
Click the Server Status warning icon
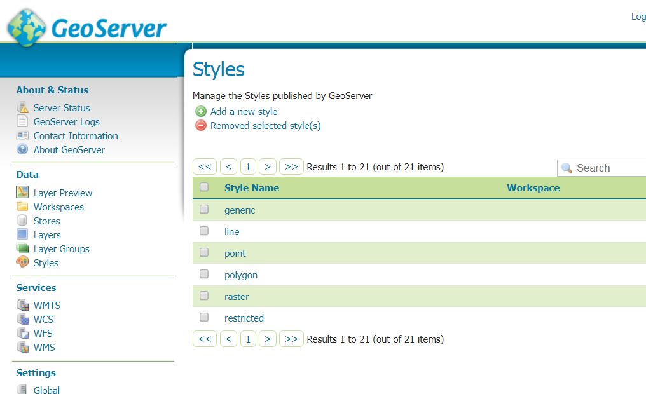[x=22, y=107]
